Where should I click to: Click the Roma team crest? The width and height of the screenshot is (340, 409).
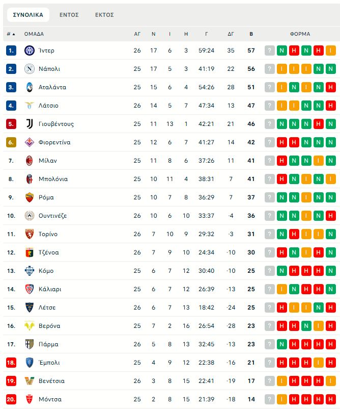pyautogui.click(x=29, y=197)
